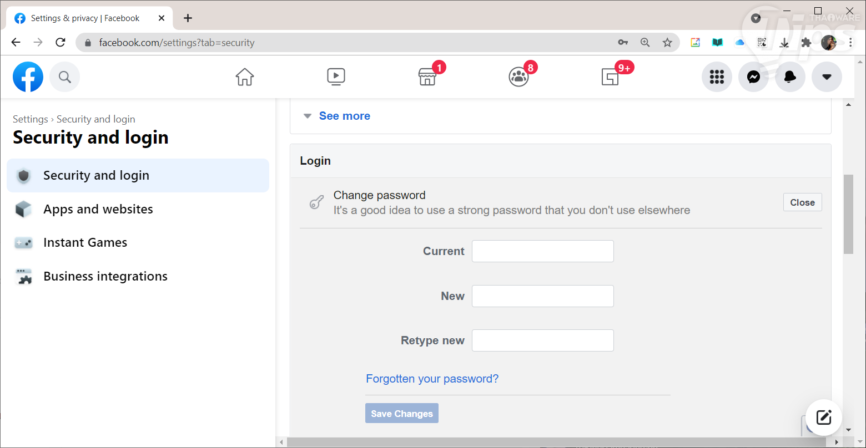Image resolution: width=866 pixels, height=448 pixels.
Task: Focus the Current password field
Action: (542, 251)
